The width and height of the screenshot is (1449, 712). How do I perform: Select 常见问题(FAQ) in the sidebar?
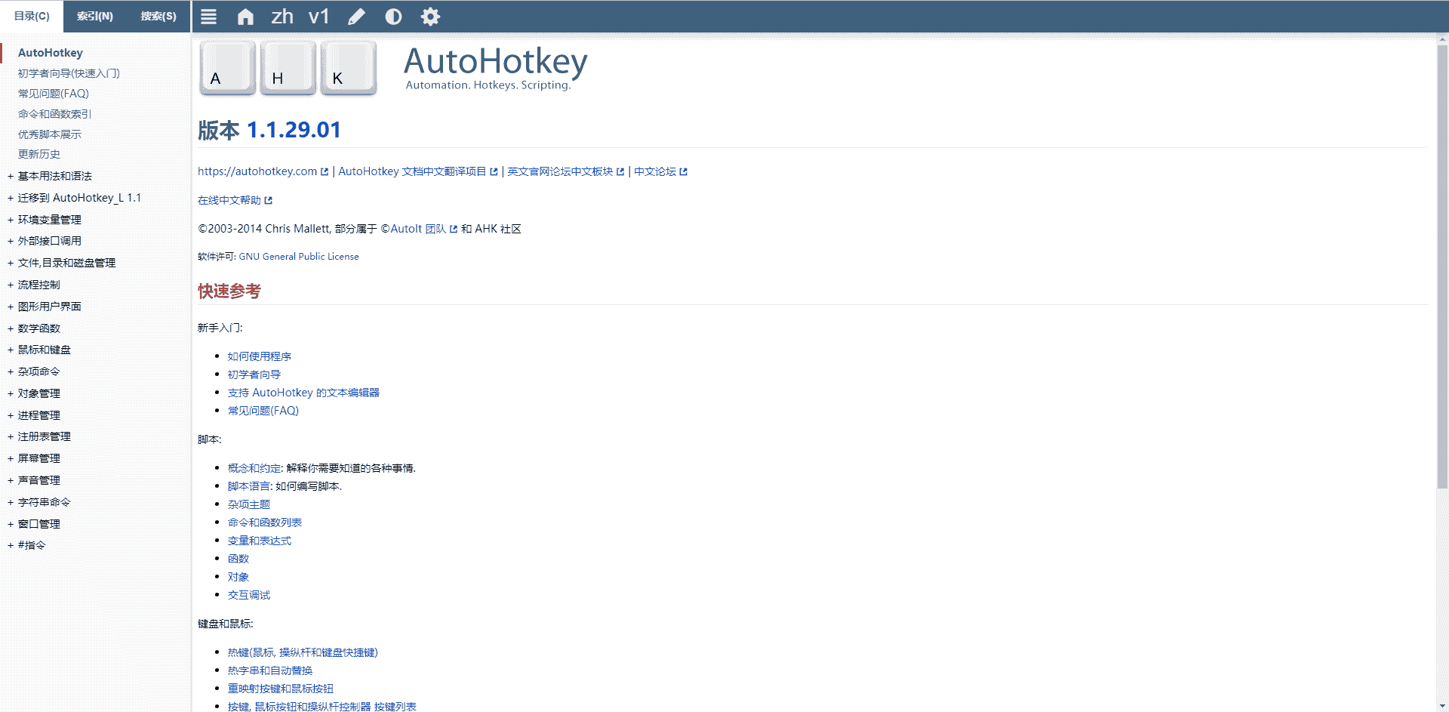[53, 94]
